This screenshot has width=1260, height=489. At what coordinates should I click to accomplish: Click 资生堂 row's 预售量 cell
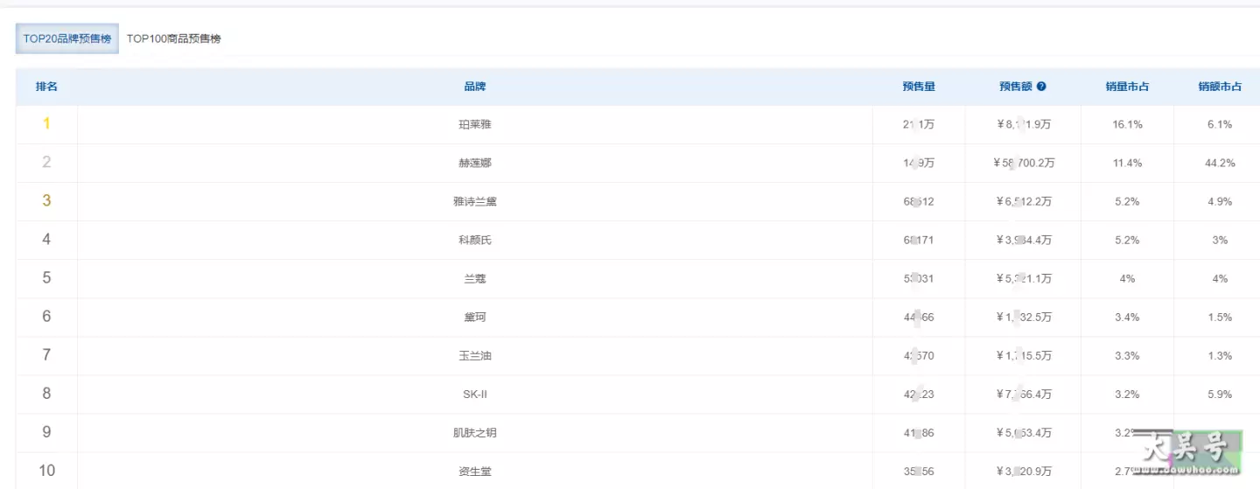pyautogui.click(x=919, y=472)
